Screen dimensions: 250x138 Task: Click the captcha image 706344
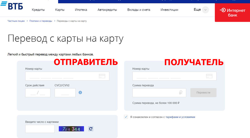tap(71, 129)
